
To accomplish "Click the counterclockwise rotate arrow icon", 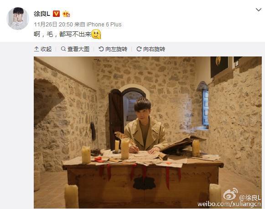I will (101, 49).
